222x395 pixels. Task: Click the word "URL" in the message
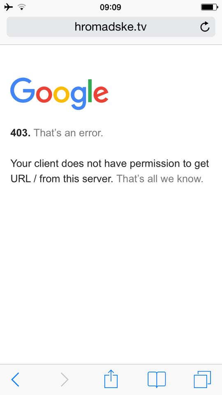(x=21, y=179)
